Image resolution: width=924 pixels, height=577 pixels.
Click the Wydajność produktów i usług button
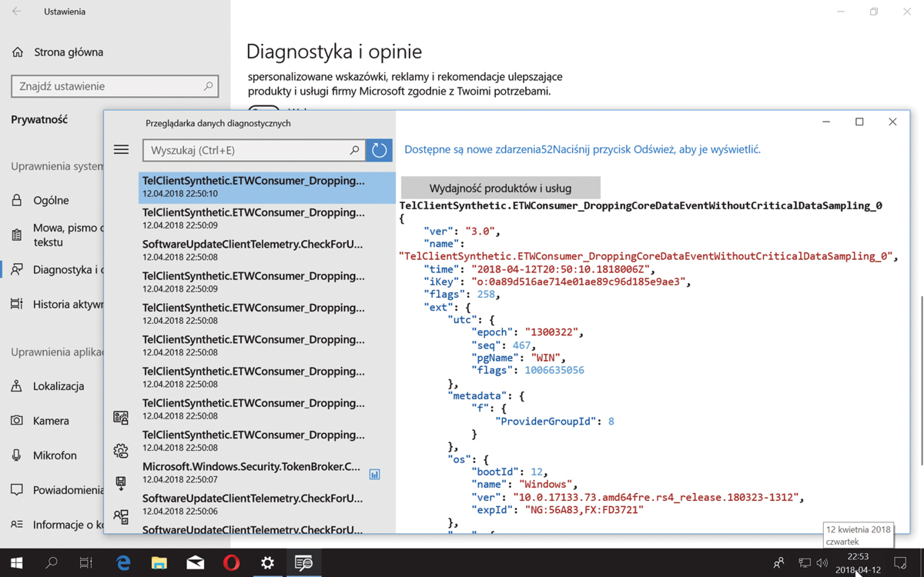coord(500,188)
